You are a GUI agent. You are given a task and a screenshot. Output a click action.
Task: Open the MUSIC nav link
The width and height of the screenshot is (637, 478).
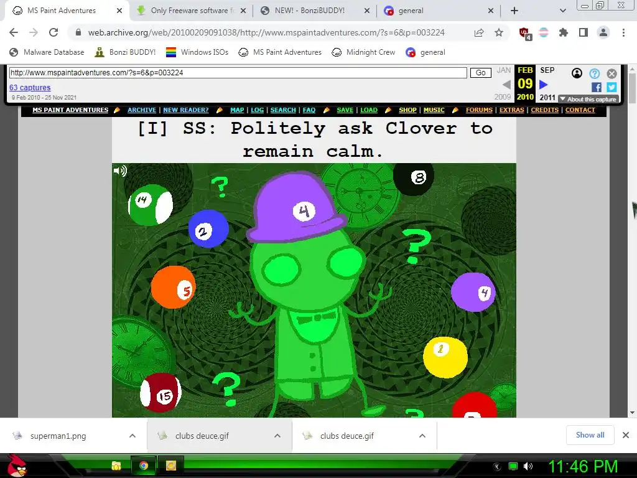click(434, 110)
